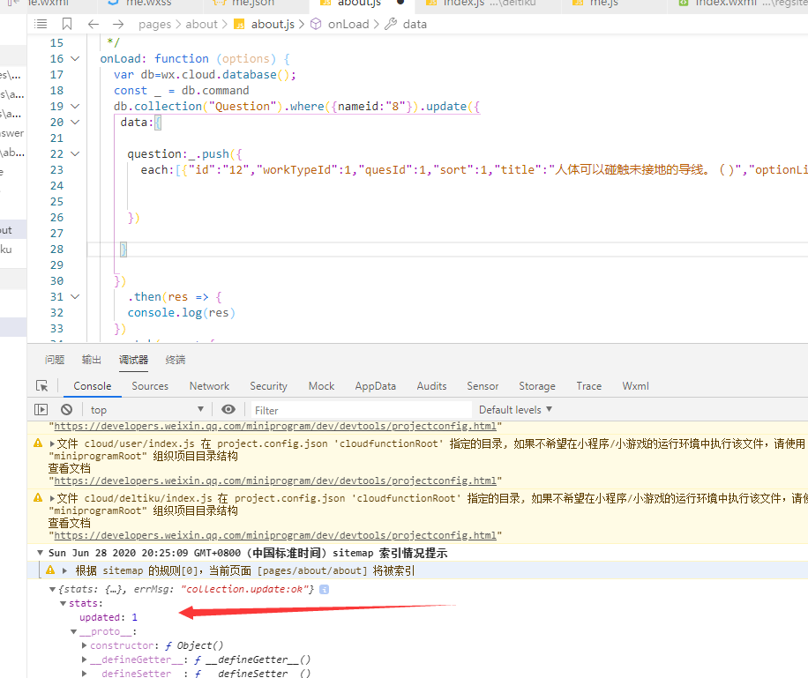Collapse the stats property

tap(63, 603)
